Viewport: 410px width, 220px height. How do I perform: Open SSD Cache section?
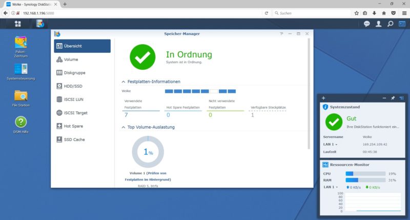pyautogui.click(x=83, y=139)
